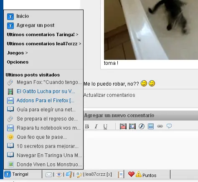This screenshot has height=182, width=198.
Task: Expand the Juegos submenu
Action: (x=17, y=53)
